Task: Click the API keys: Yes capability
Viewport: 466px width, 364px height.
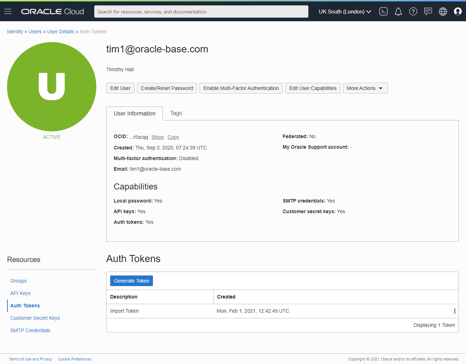Action: [130, 211]
